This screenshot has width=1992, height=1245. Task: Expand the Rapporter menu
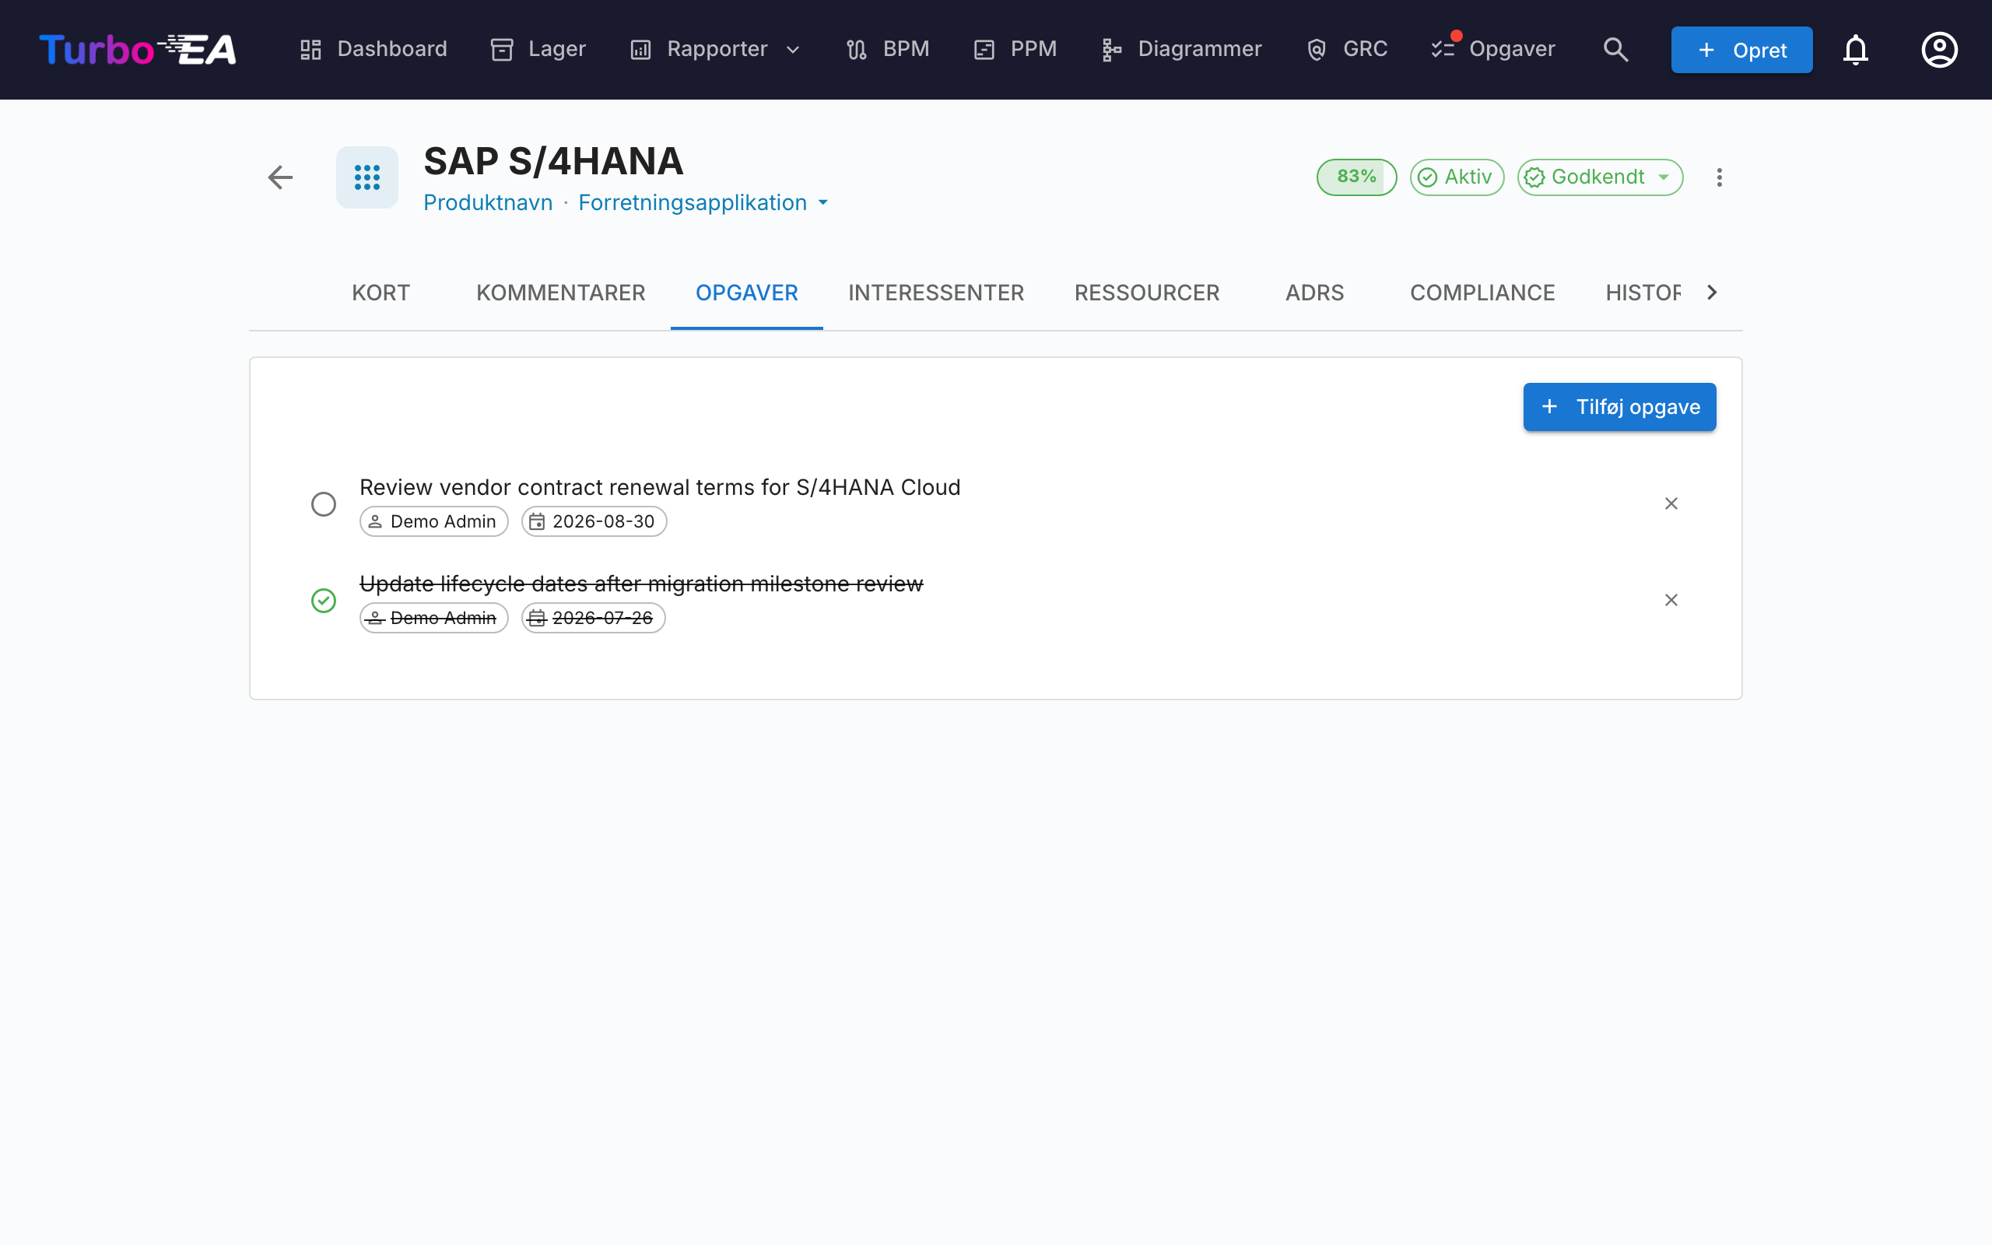coord(715,49)
